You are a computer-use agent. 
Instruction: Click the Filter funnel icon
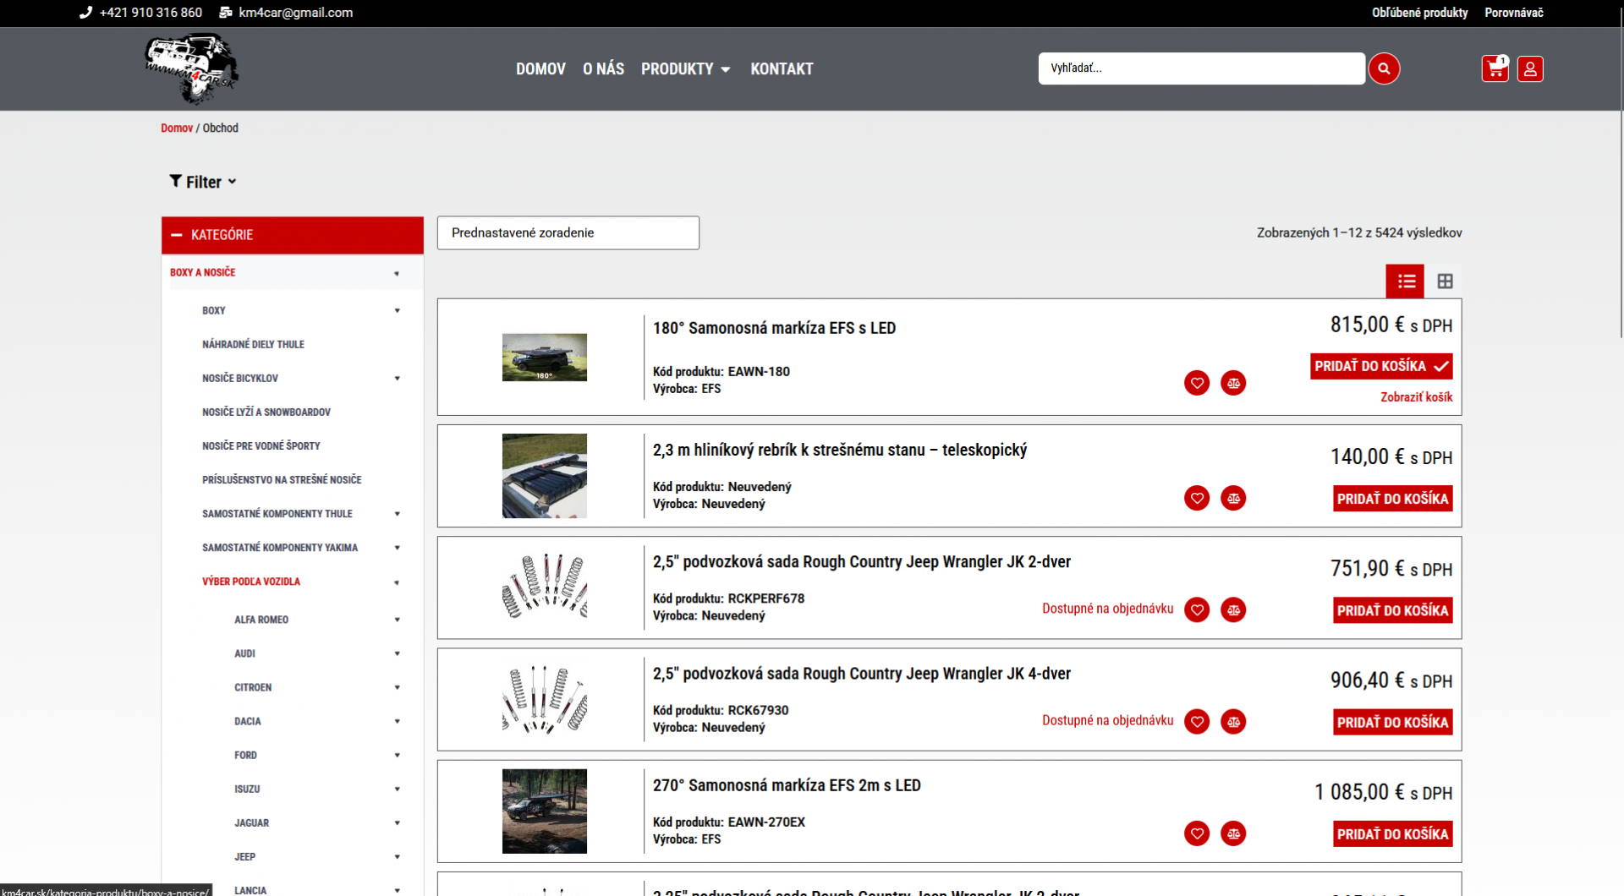[175, 181]
